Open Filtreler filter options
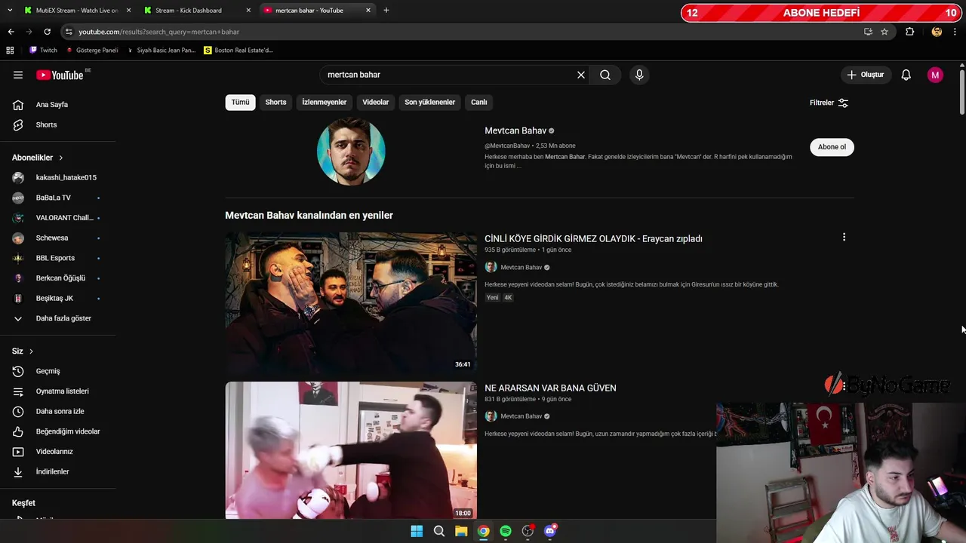The image size is (966, 543). click(x=829, y=103)
